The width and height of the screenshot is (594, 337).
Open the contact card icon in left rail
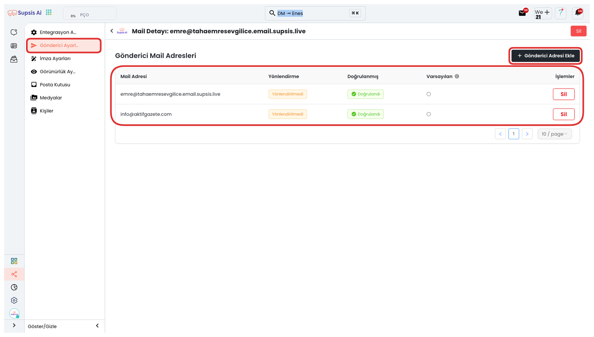click(14, 46)
